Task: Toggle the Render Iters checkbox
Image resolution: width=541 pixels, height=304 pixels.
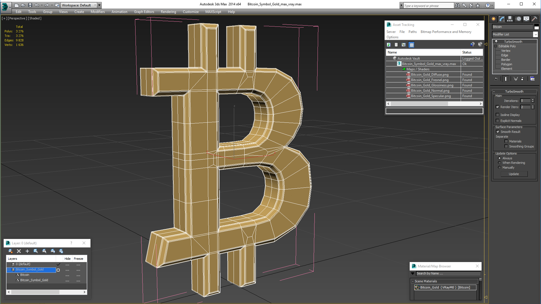Action: click(x=498, y=107)
